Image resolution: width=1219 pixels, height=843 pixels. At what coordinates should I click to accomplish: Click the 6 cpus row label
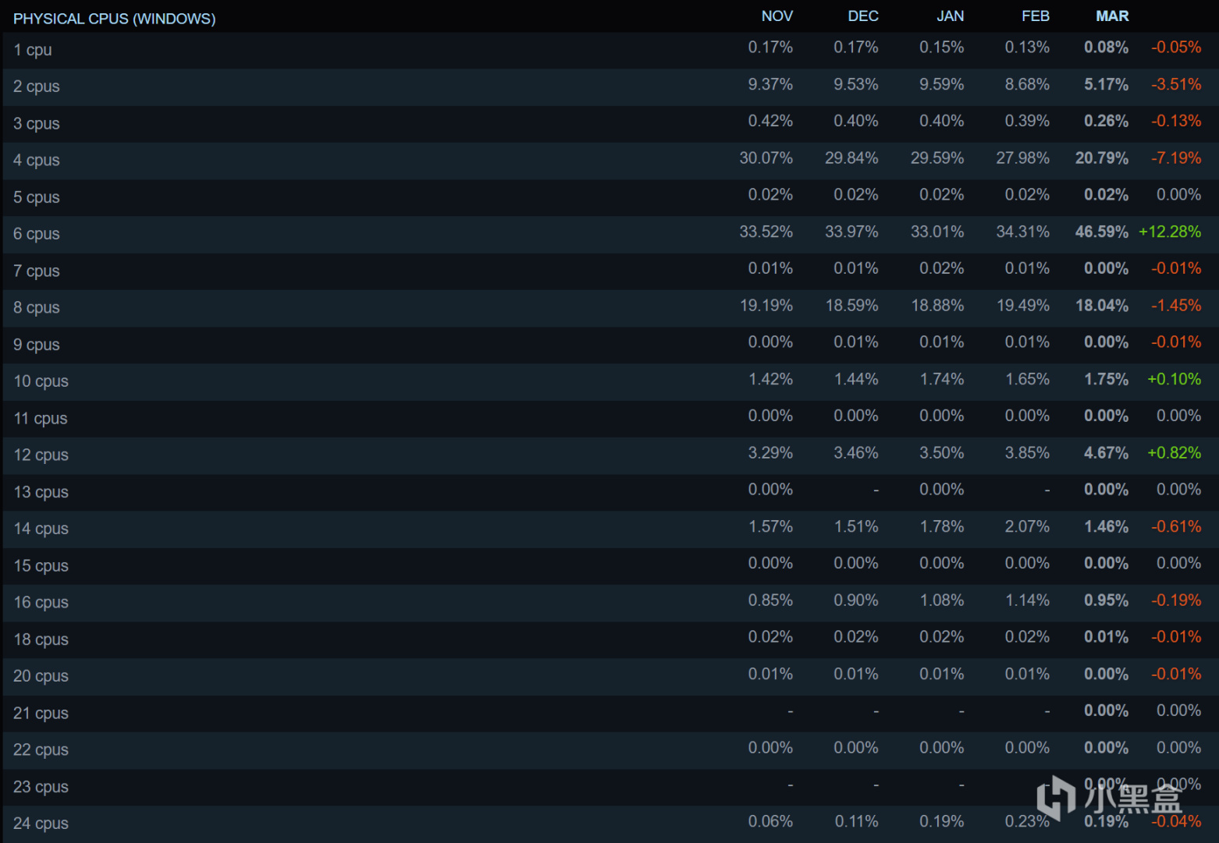pos(37,234)
